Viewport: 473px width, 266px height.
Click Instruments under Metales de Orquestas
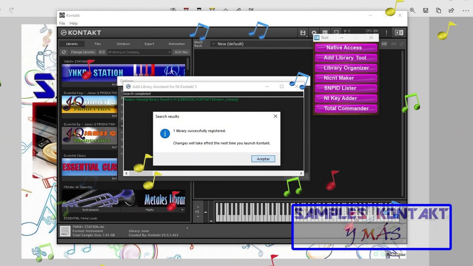pos(91,210)
